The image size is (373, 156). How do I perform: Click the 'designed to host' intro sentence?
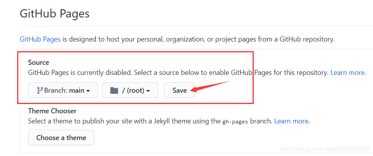[x=198, y=39]
